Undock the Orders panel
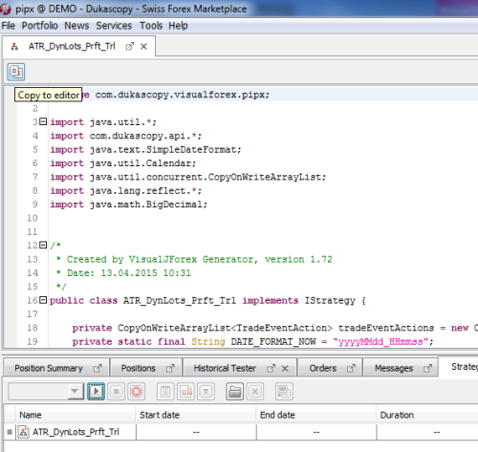This screenshot has height=452, width=478. 351,368
